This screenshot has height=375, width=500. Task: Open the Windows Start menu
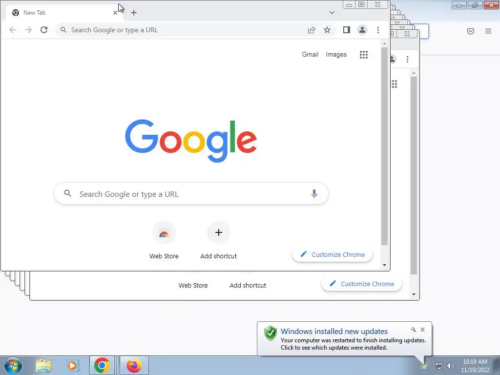[13, 365]
